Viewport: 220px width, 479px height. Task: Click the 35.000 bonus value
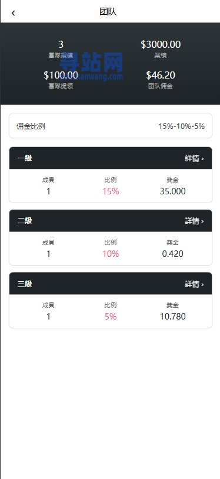[x=172, y=191]
